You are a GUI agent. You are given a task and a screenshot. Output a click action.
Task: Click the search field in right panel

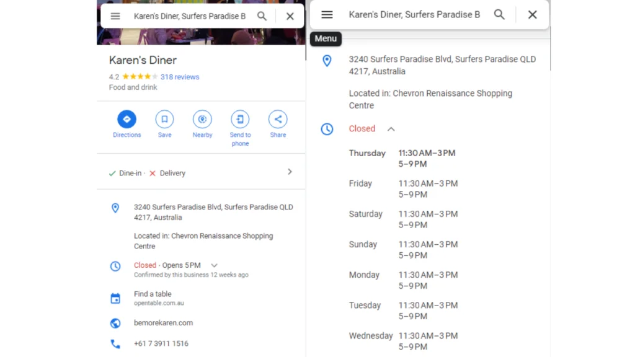pyautogui.click(x=414, y=15)
